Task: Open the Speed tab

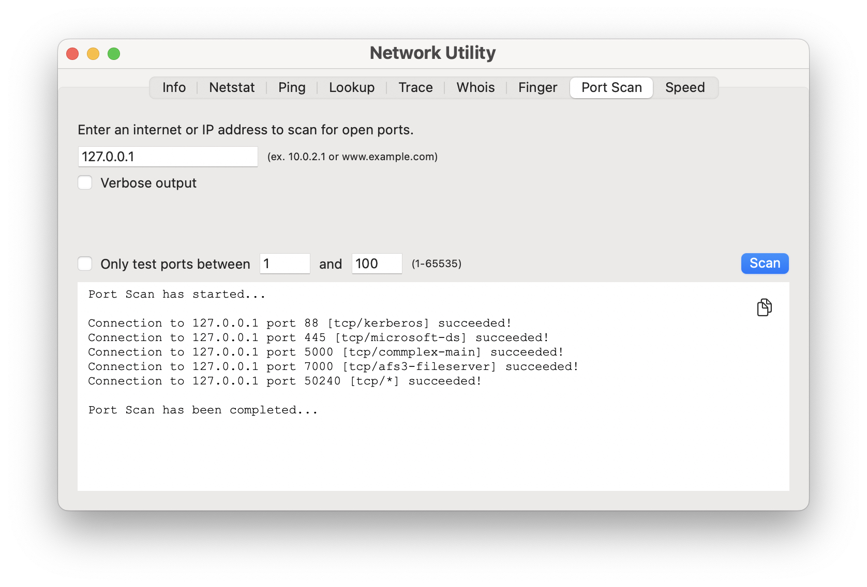Action: [685, 88]
